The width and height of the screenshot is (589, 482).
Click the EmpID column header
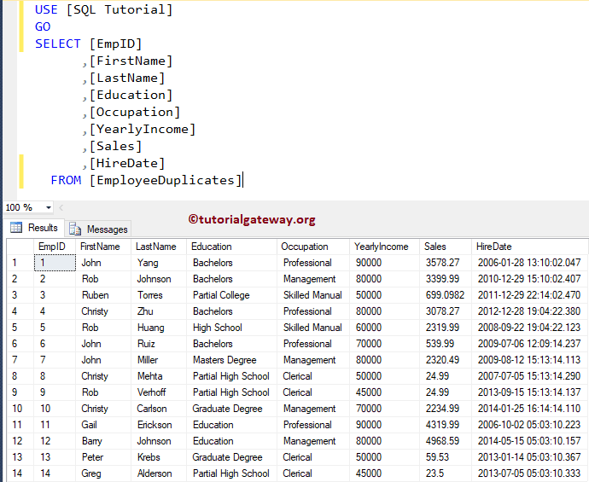52,247
